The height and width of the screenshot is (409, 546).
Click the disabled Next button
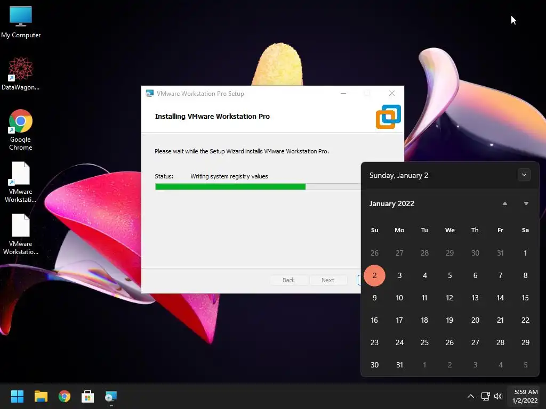[328, 280]
